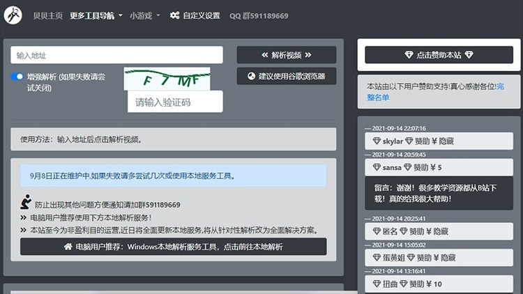Click the diamond icon before 蛋黄姐
Screen dimensions: 523x294
click(377, 258)
